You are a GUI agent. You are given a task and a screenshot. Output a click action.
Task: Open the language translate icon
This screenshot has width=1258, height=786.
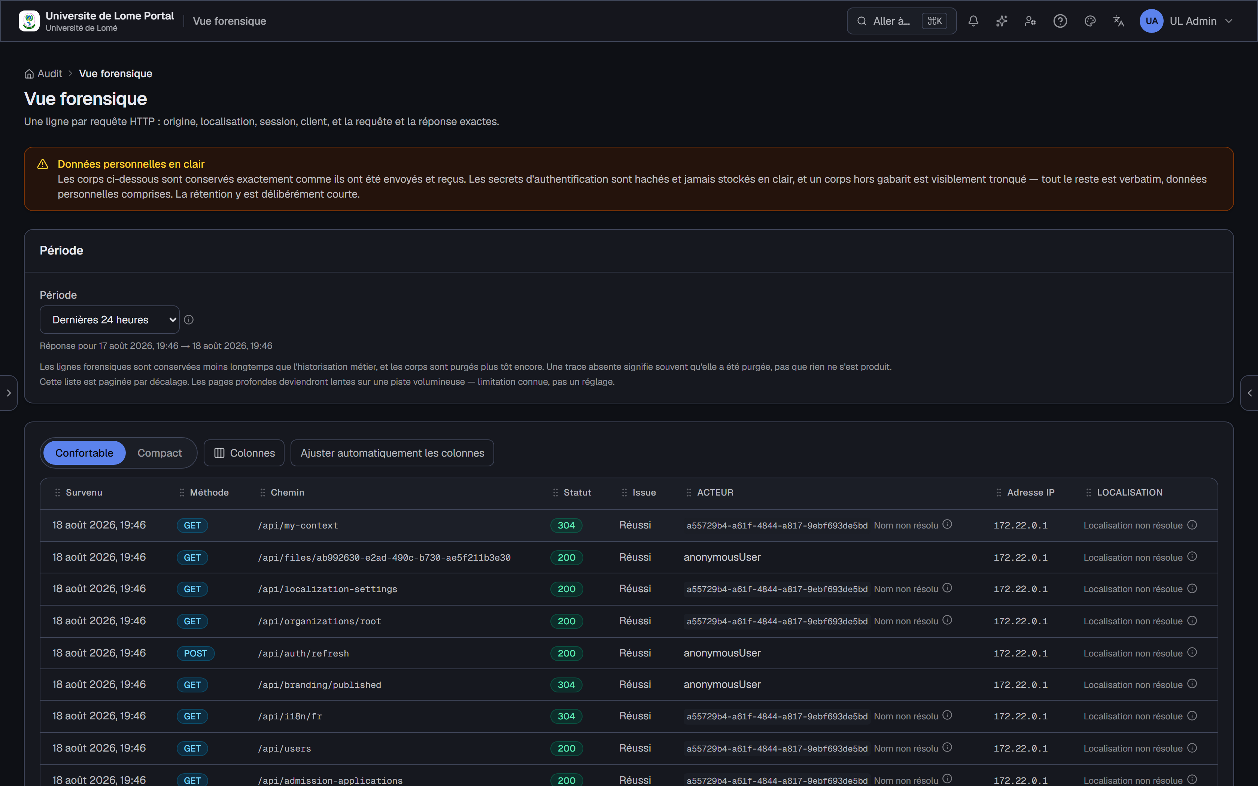click(x=1119, y=21)
